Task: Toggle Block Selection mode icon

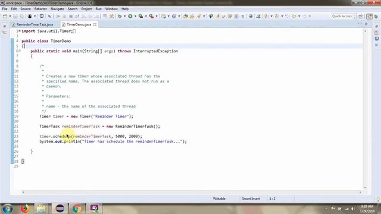Action: tap(236, 16)
